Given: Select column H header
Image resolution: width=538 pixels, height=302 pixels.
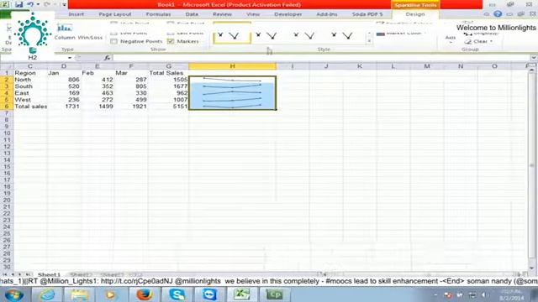Looking at the screenshot, I should pos(232,66).
